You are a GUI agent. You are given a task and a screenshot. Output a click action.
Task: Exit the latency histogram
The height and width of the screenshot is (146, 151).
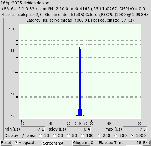(x=147, y=143)
